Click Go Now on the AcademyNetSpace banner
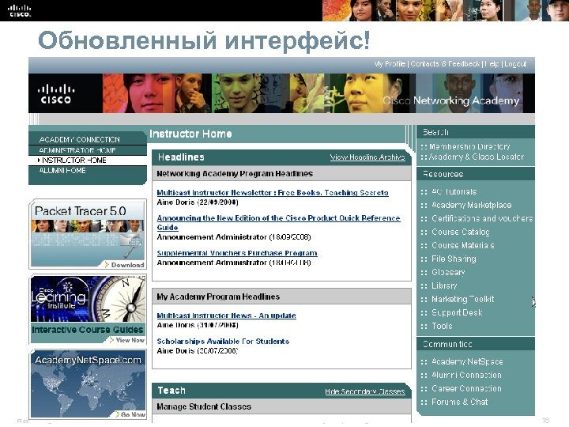Image resolution: width=569 pixels, height=427 pixels. point(133,414)
